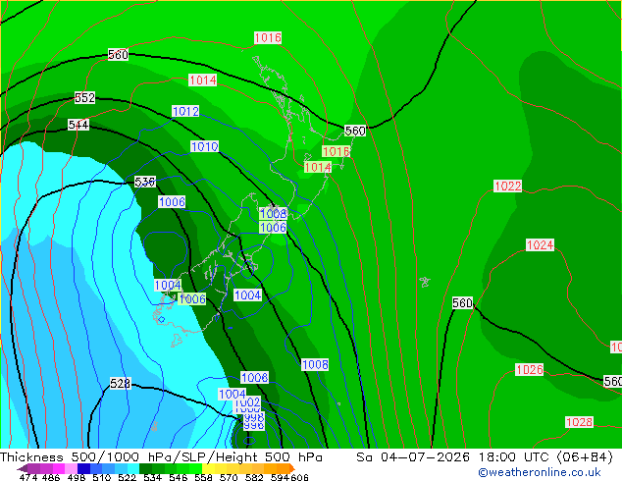Click the 594 legend value
622x481 pixels.
pos(280,477)
